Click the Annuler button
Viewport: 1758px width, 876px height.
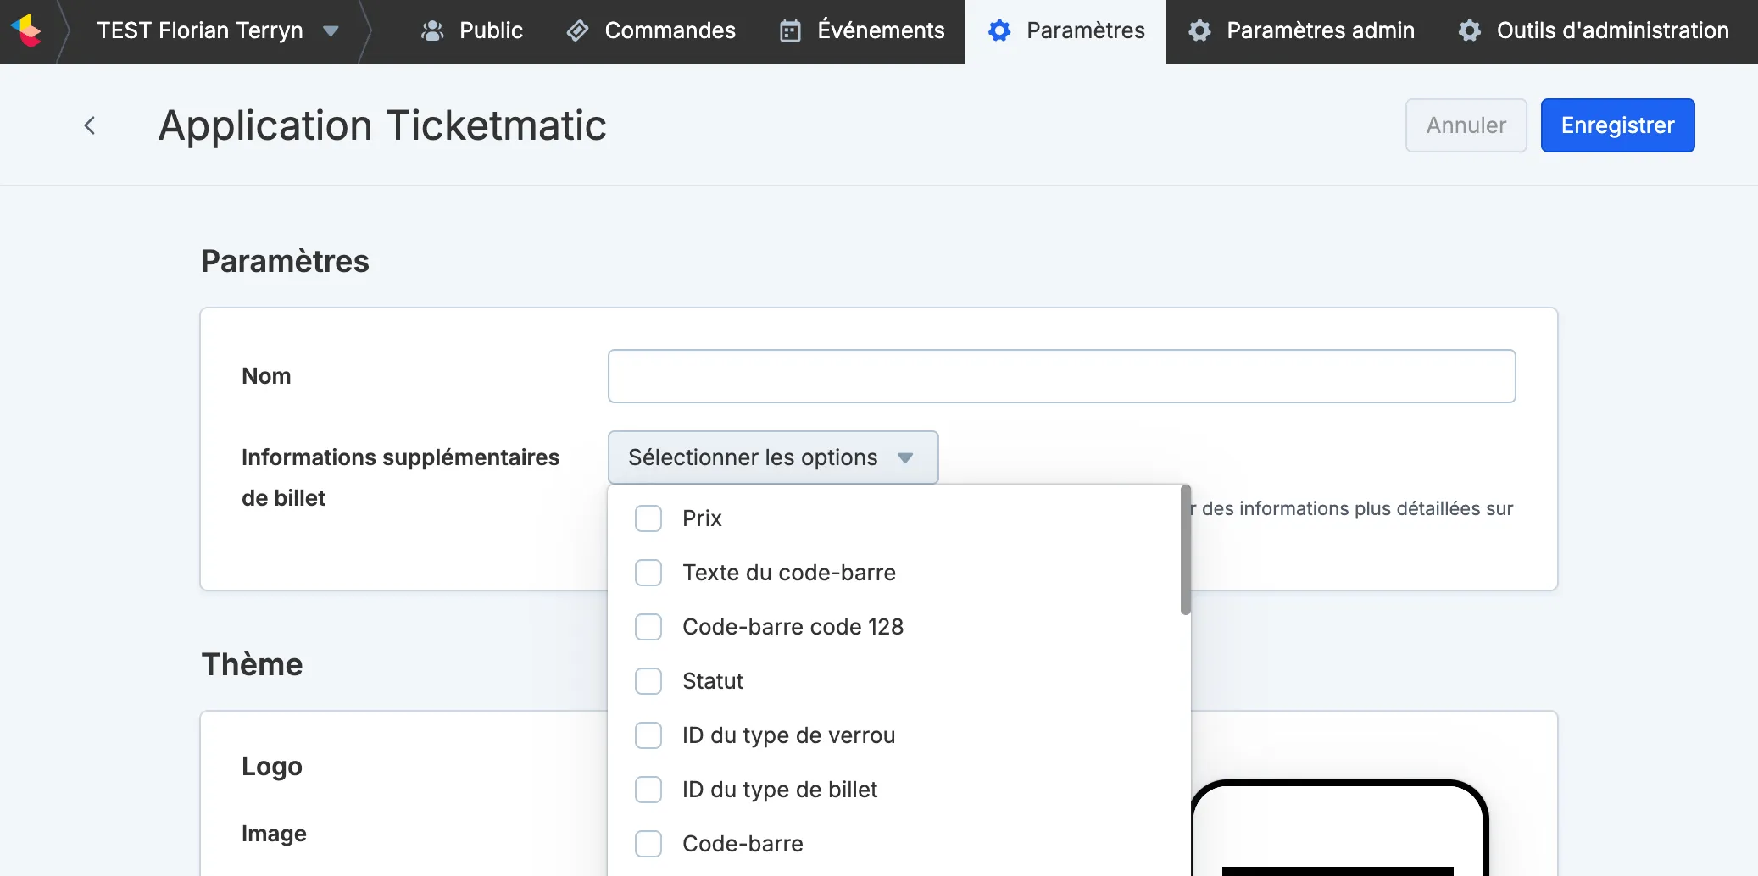click(1466, 125)
